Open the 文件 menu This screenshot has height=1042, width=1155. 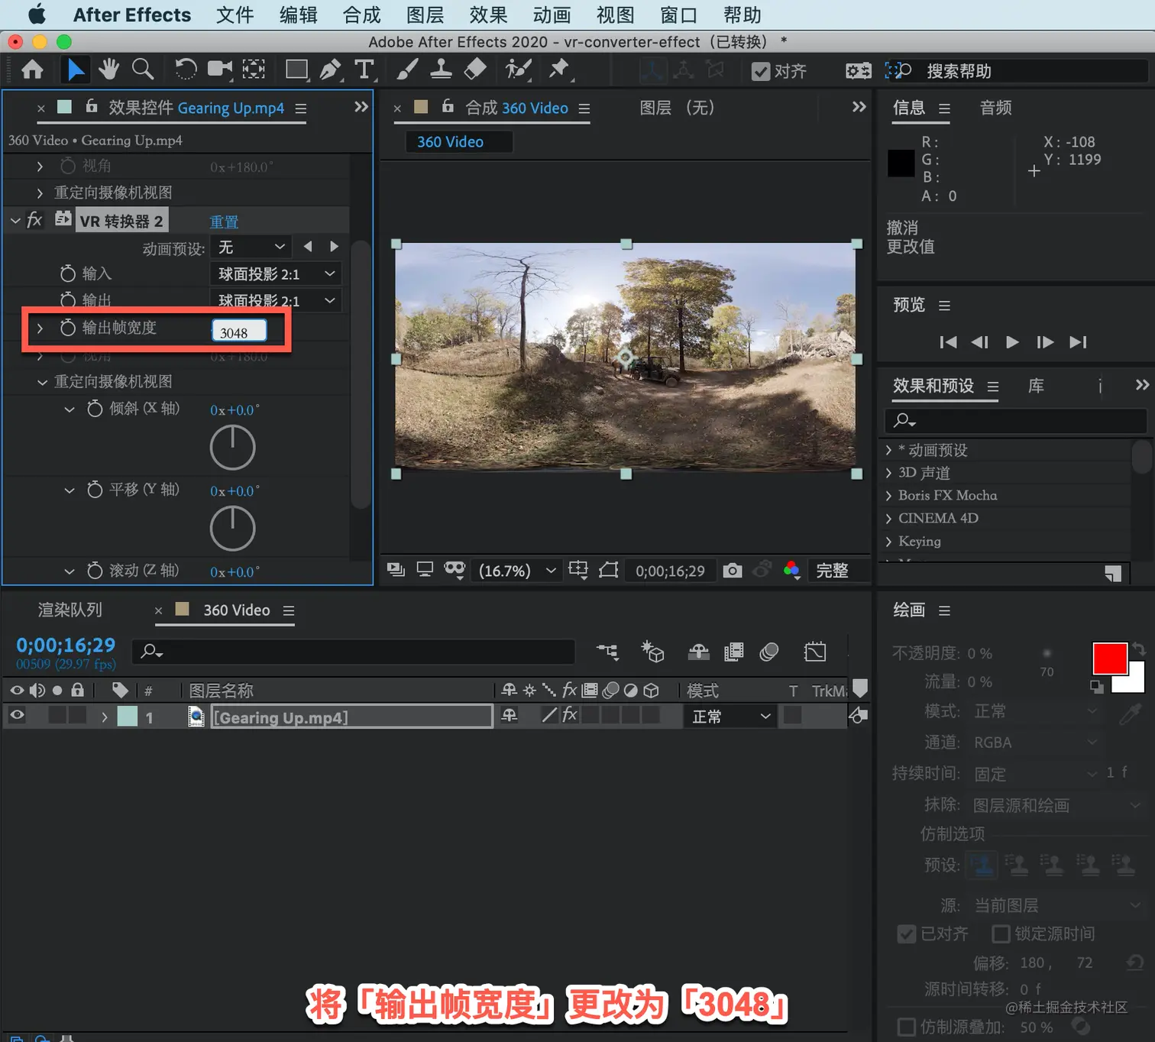point(235,15)
